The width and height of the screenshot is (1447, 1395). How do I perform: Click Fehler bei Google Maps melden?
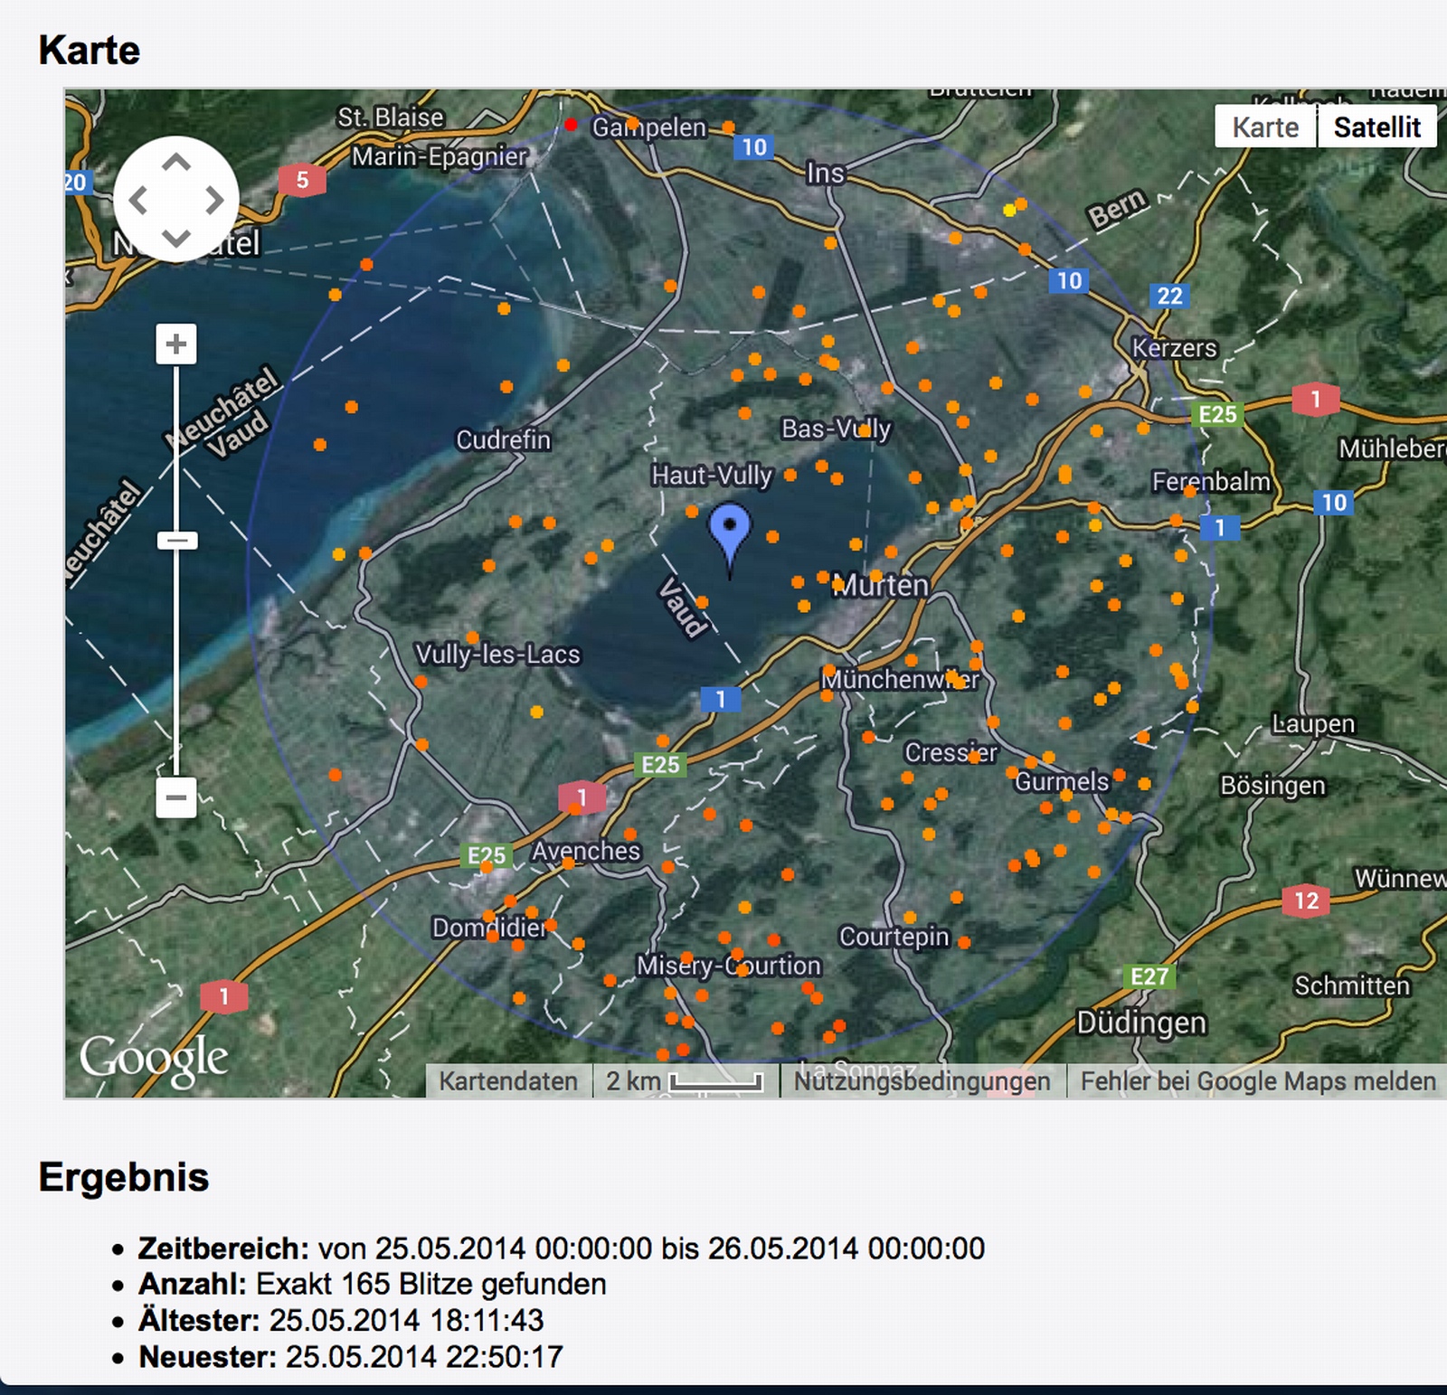(1257, 1081)
